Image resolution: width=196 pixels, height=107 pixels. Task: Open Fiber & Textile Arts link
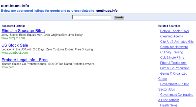173,63
